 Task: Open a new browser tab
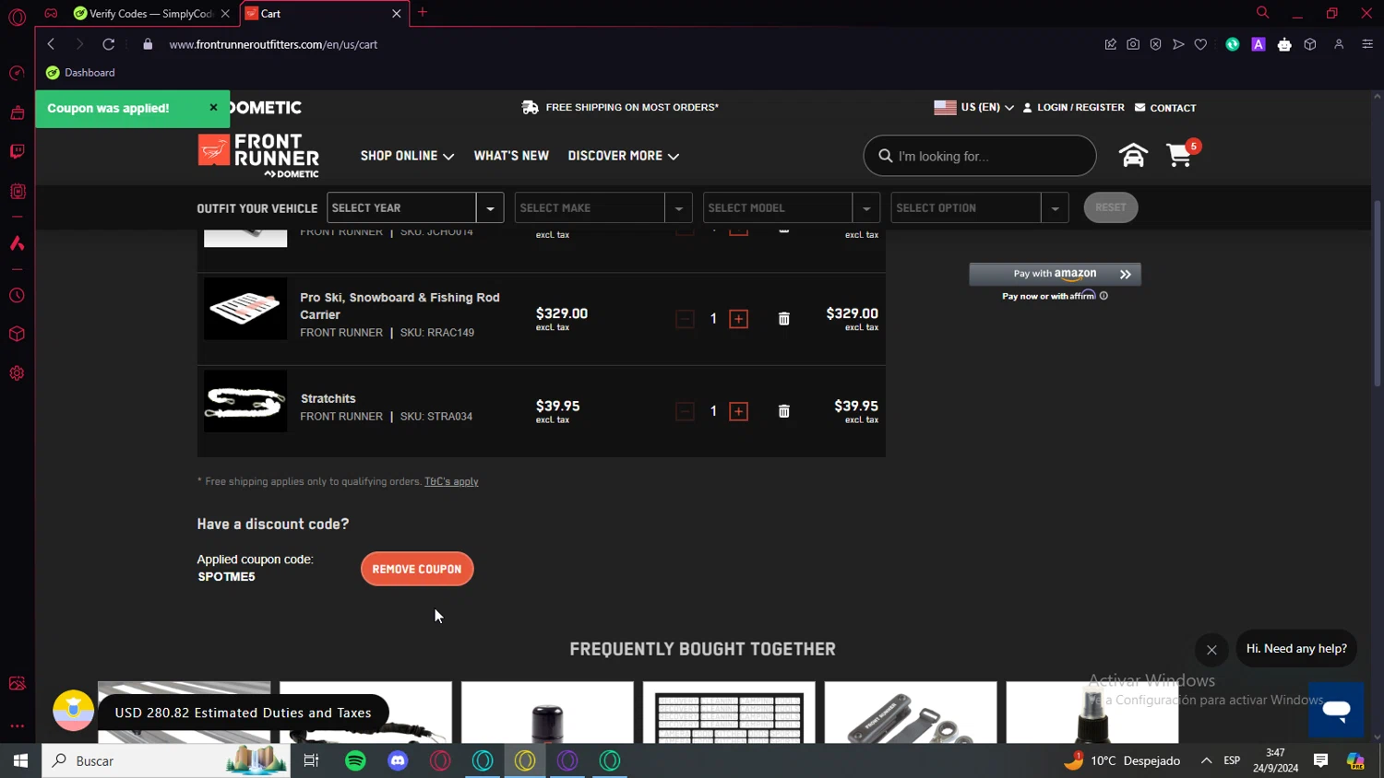423,12
